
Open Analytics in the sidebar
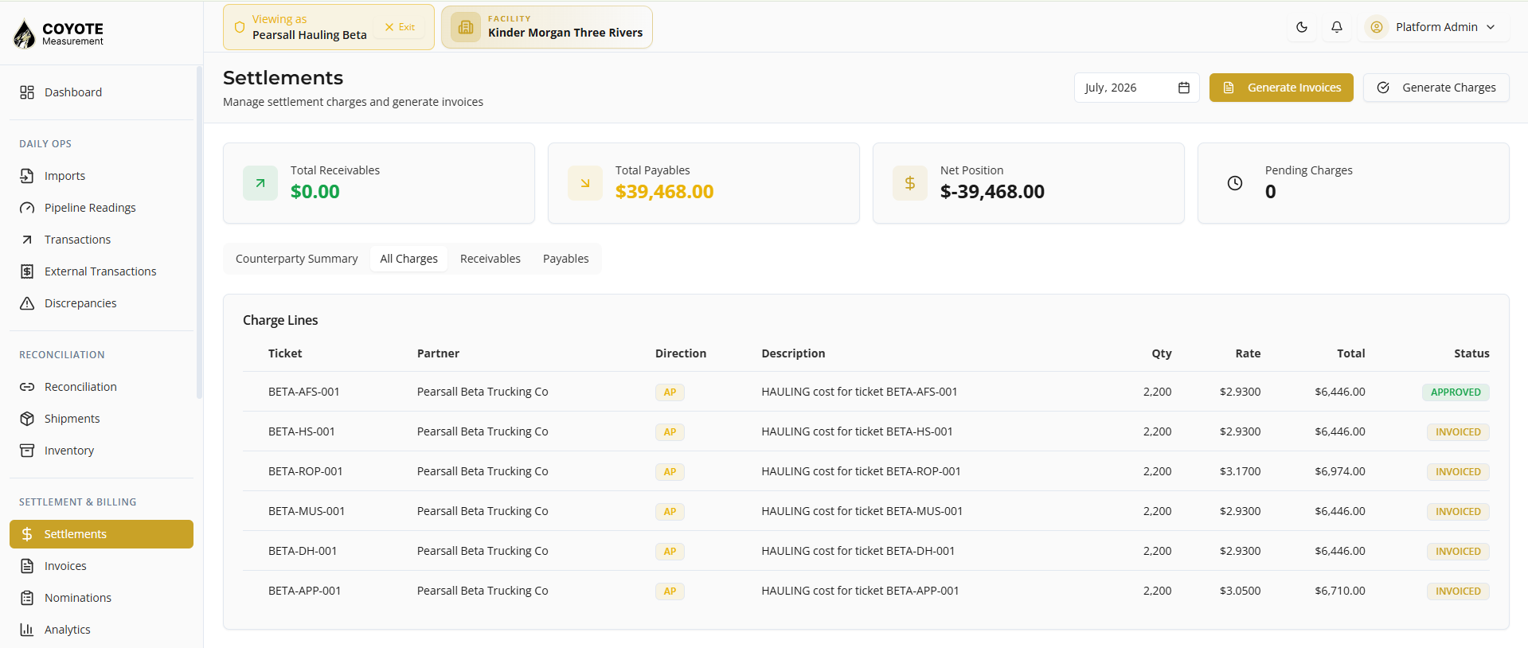point(101,630)
